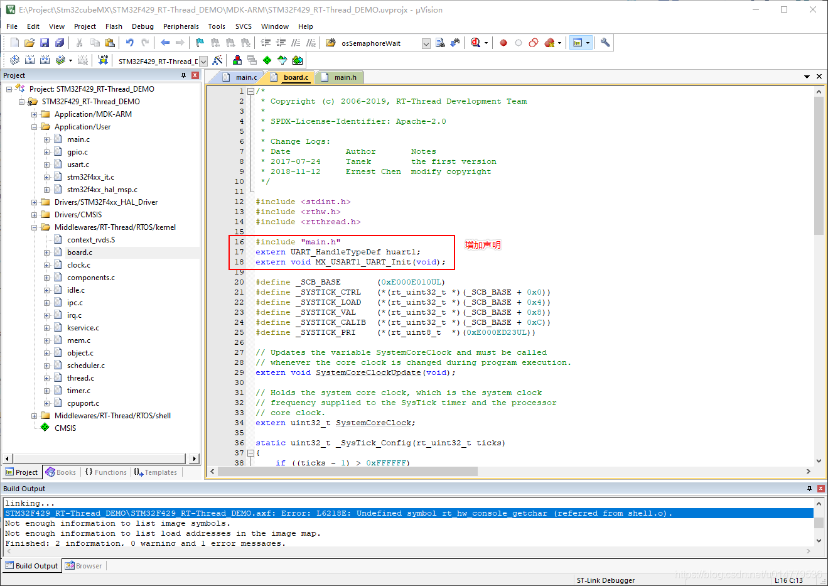This screenshot has height=586, width=828.
Task: Open Configuration wrench icon
Action: click(605, 43)
